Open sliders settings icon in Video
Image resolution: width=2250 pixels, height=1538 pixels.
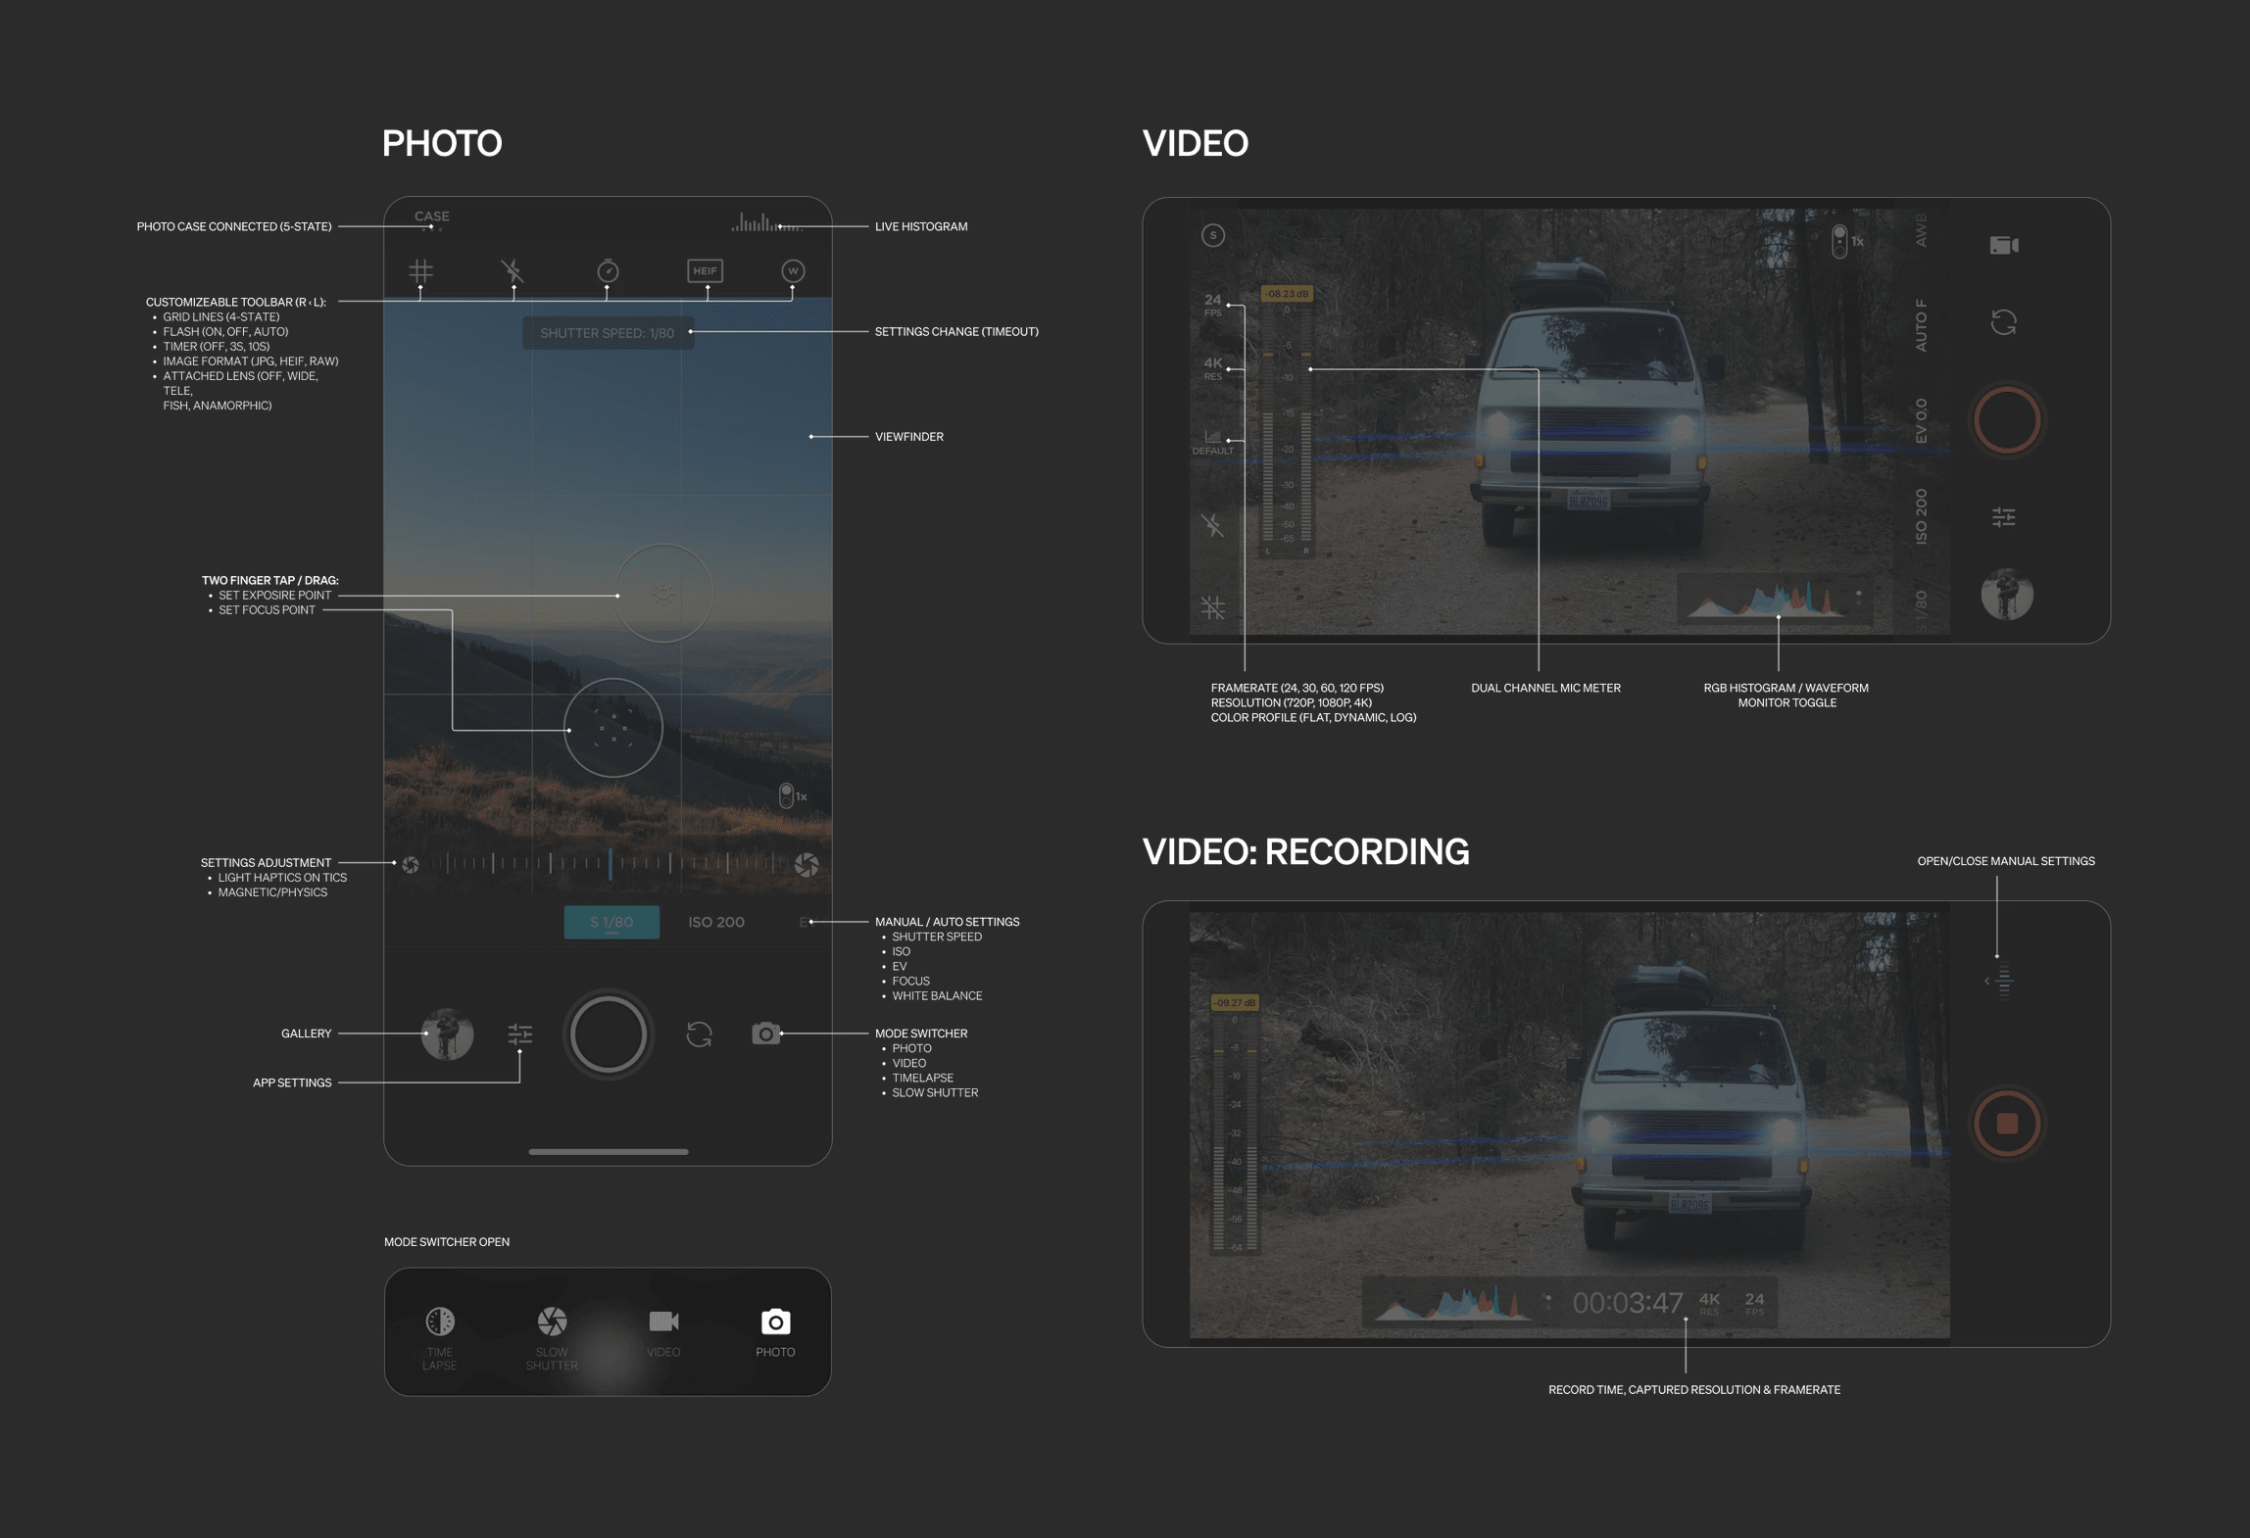2004,516
